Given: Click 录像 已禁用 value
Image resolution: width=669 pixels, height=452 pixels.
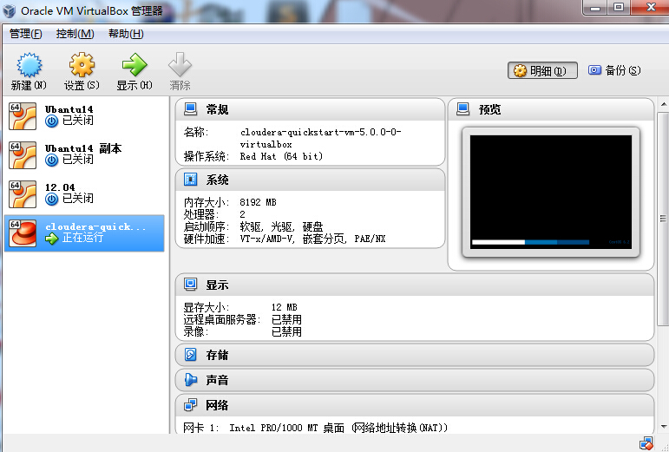Looking at the screenshot, I should [286, 331].
